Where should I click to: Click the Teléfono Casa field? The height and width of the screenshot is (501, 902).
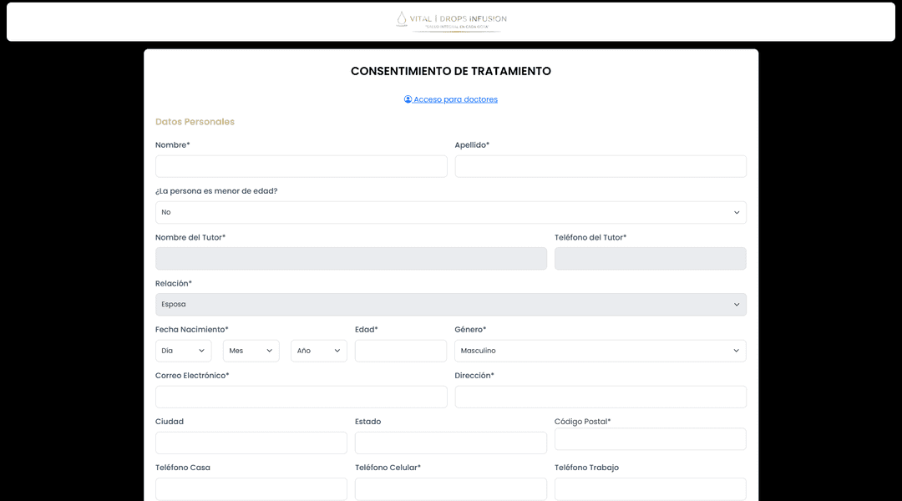tap(251, 488)
